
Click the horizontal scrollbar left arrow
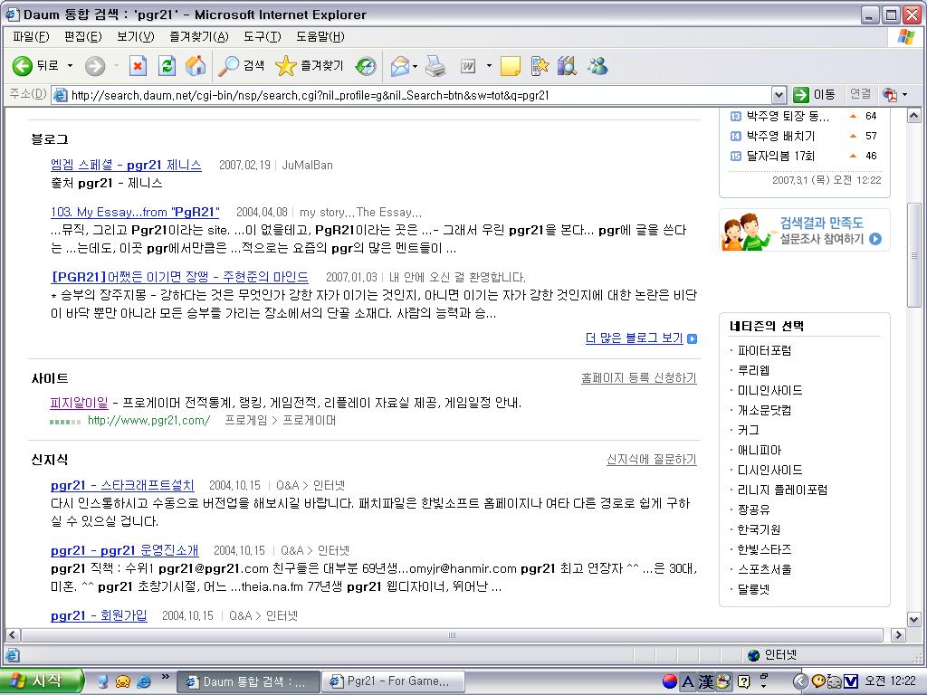click(13, 635)
